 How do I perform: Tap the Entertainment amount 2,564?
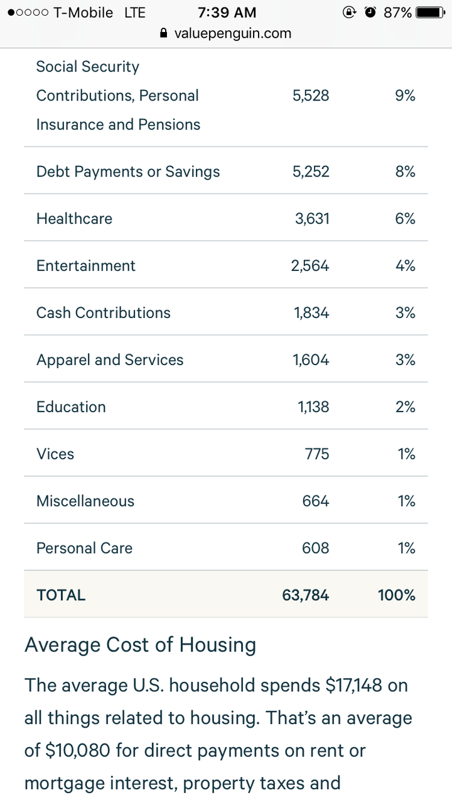click(310, 266)
